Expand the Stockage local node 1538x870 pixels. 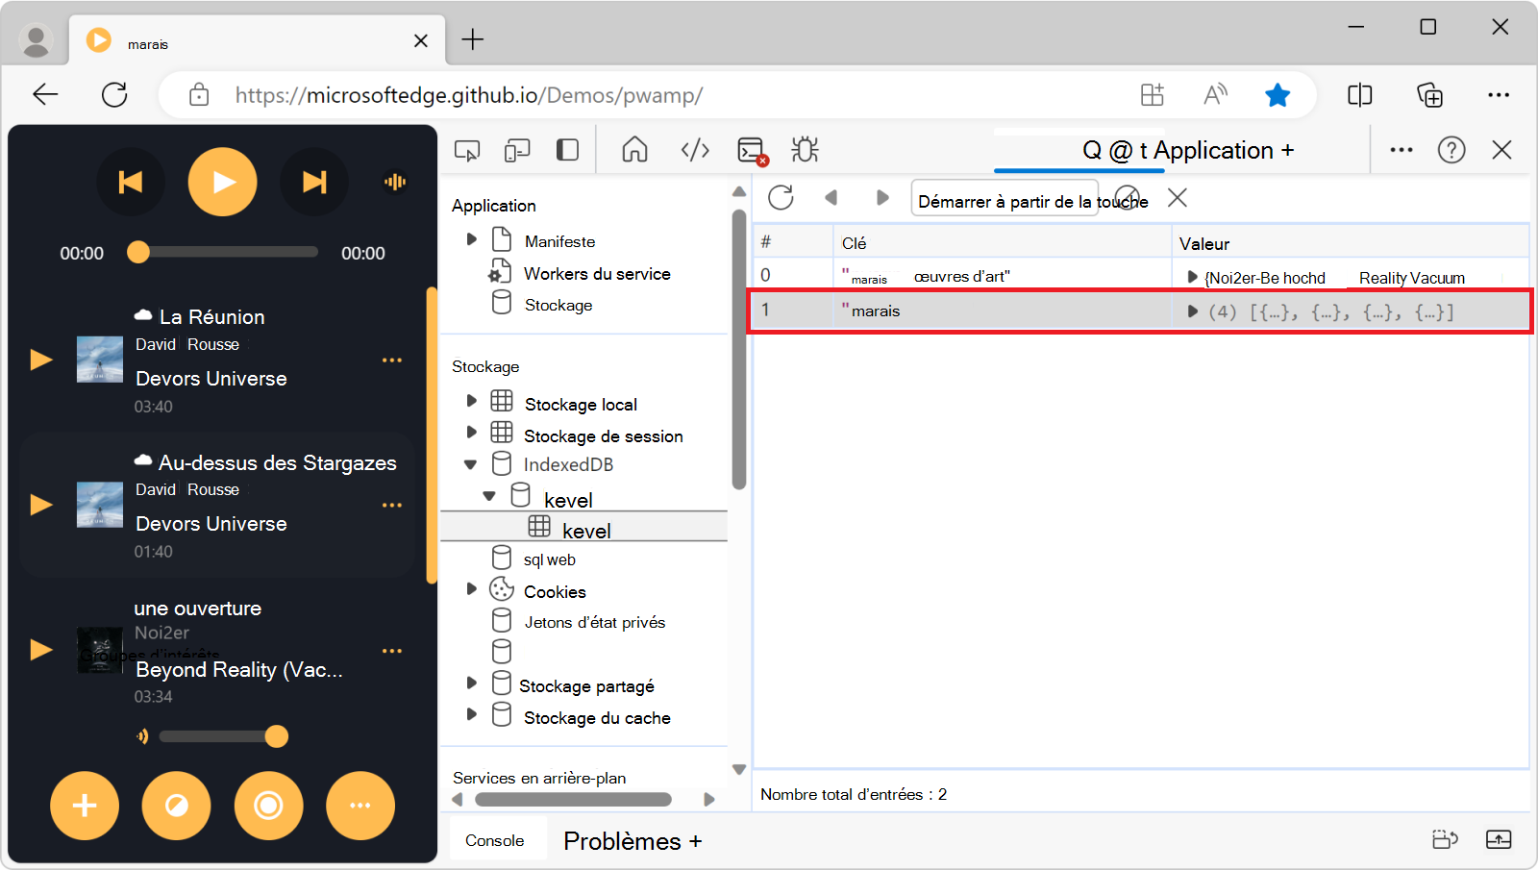(471, 402)
